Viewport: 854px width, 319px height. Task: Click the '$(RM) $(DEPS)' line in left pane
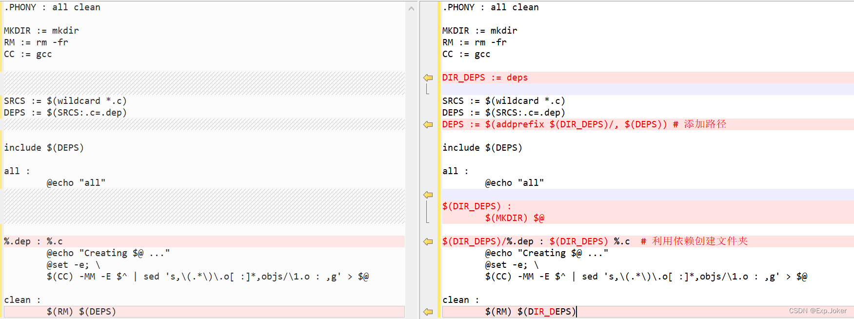coord(81,312)
